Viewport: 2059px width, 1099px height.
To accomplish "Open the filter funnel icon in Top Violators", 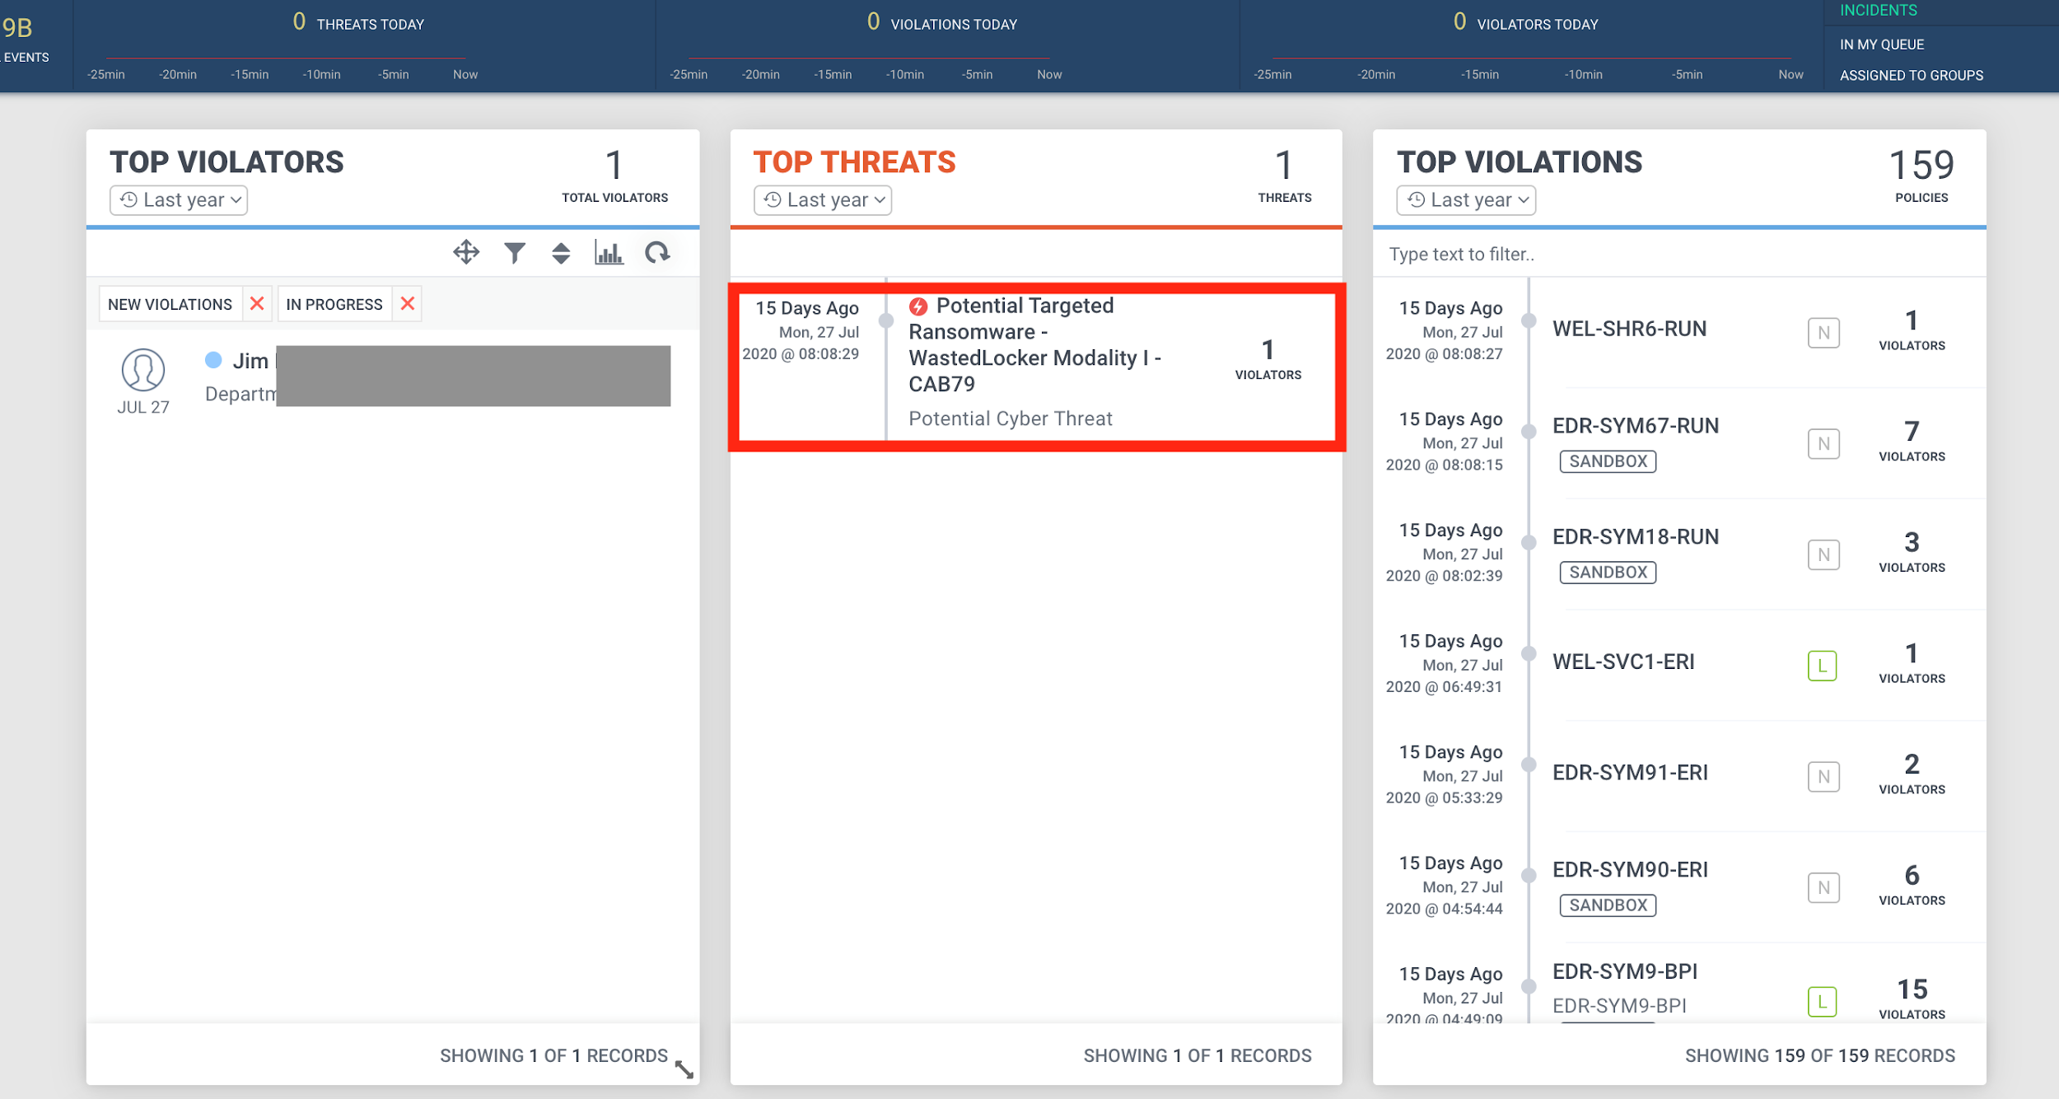I will (515, 252).
